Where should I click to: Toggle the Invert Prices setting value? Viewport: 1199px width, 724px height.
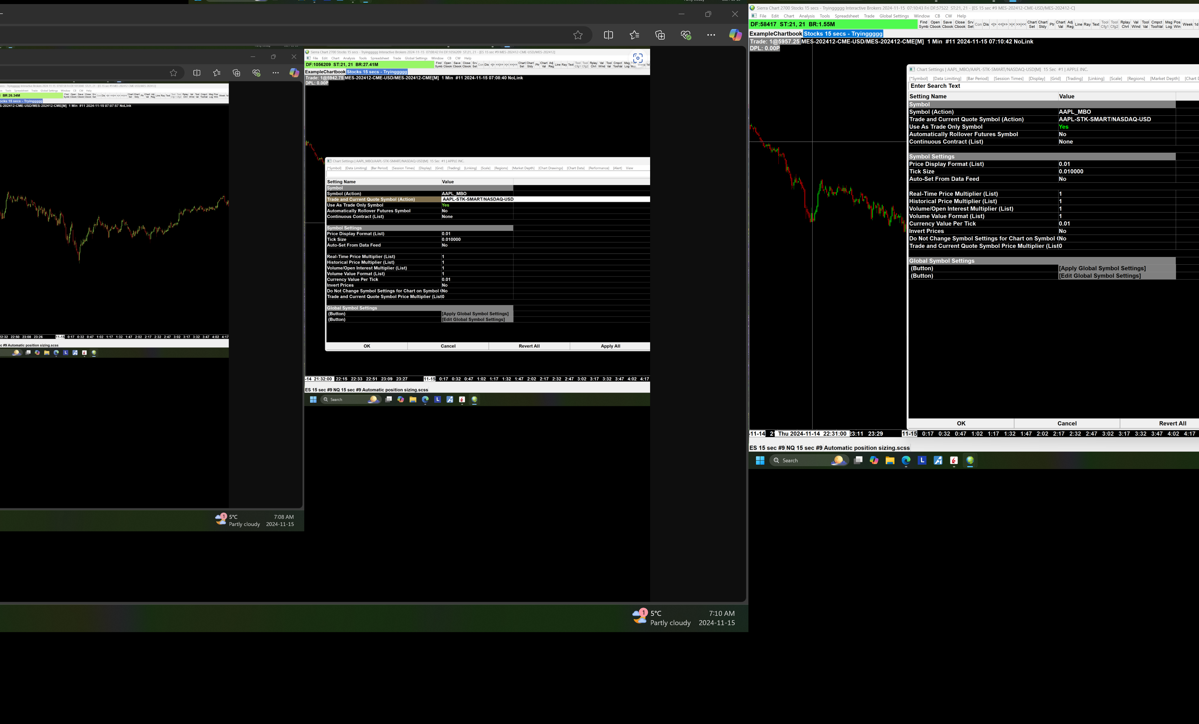pos(1062,231)
